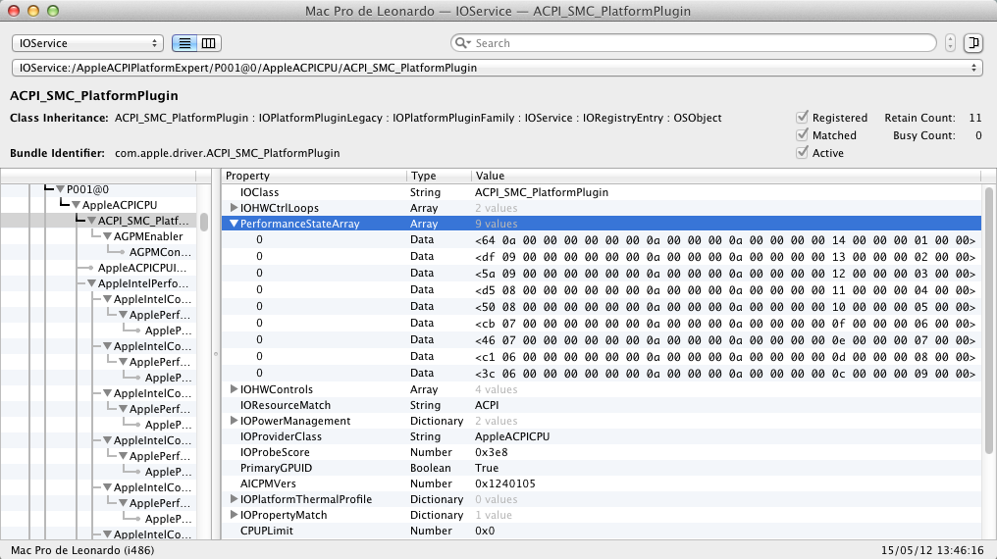Open the IOService path popup
This screenshot has width=997, height=559.
(x=498, y=68)
